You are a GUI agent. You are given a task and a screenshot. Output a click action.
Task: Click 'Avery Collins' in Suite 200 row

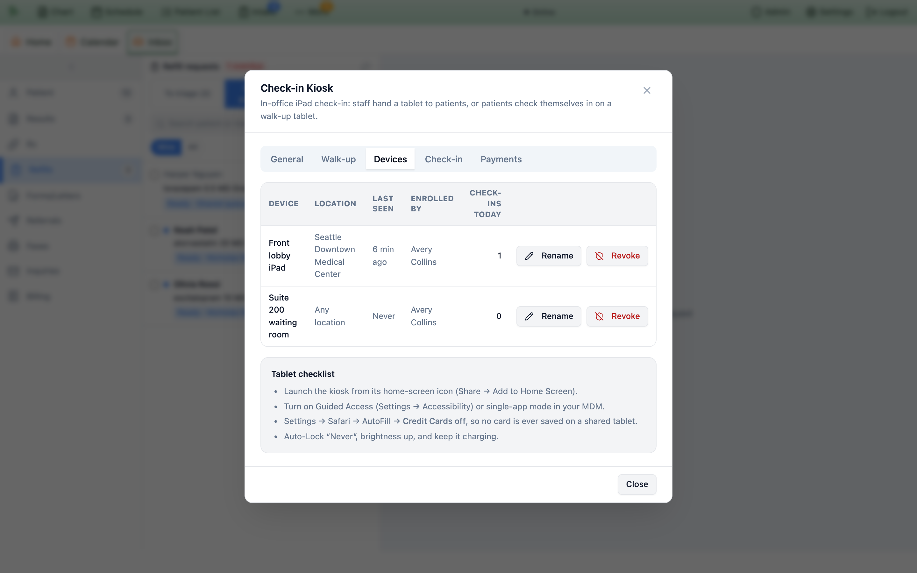pyautogui.click(x=424, y=316)
